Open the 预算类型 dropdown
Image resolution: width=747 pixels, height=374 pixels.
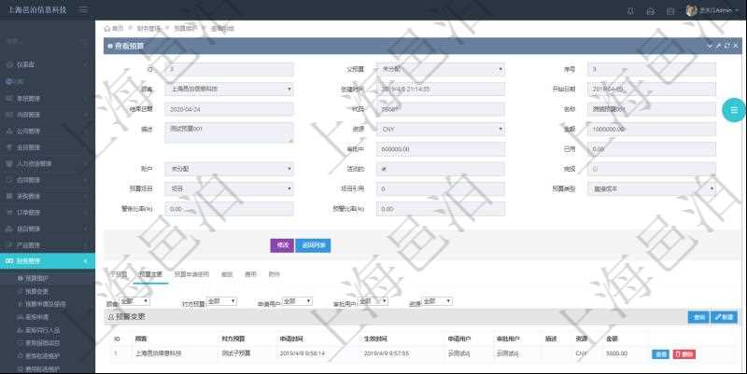click(652, 189)
